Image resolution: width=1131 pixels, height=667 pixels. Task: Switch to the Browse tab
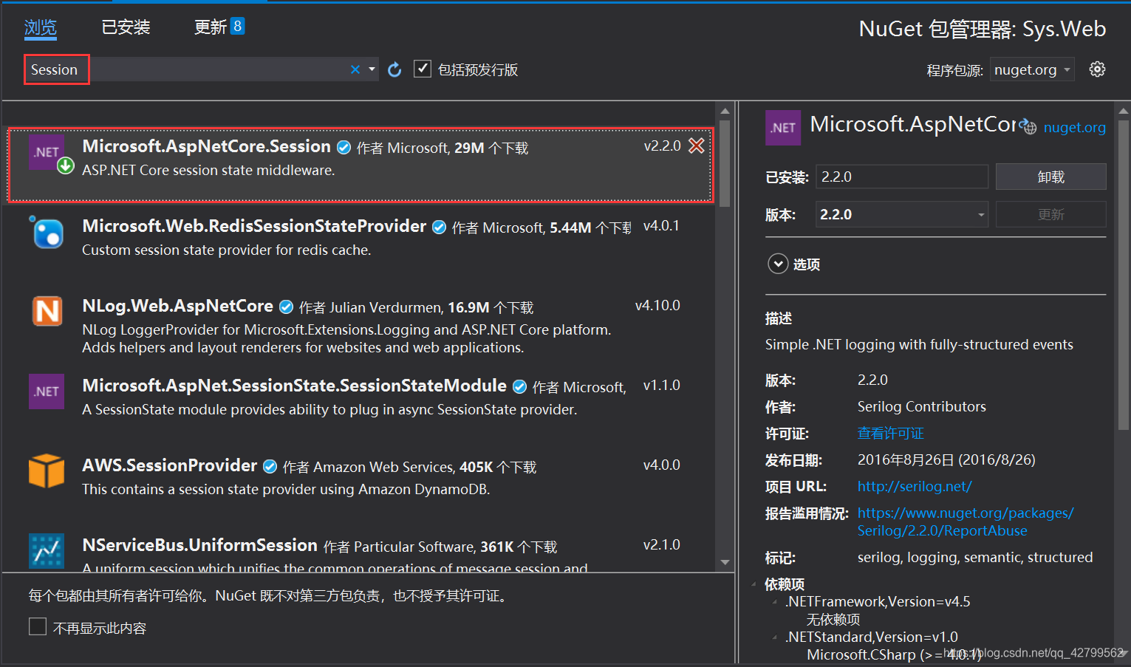tap(41, 28)
